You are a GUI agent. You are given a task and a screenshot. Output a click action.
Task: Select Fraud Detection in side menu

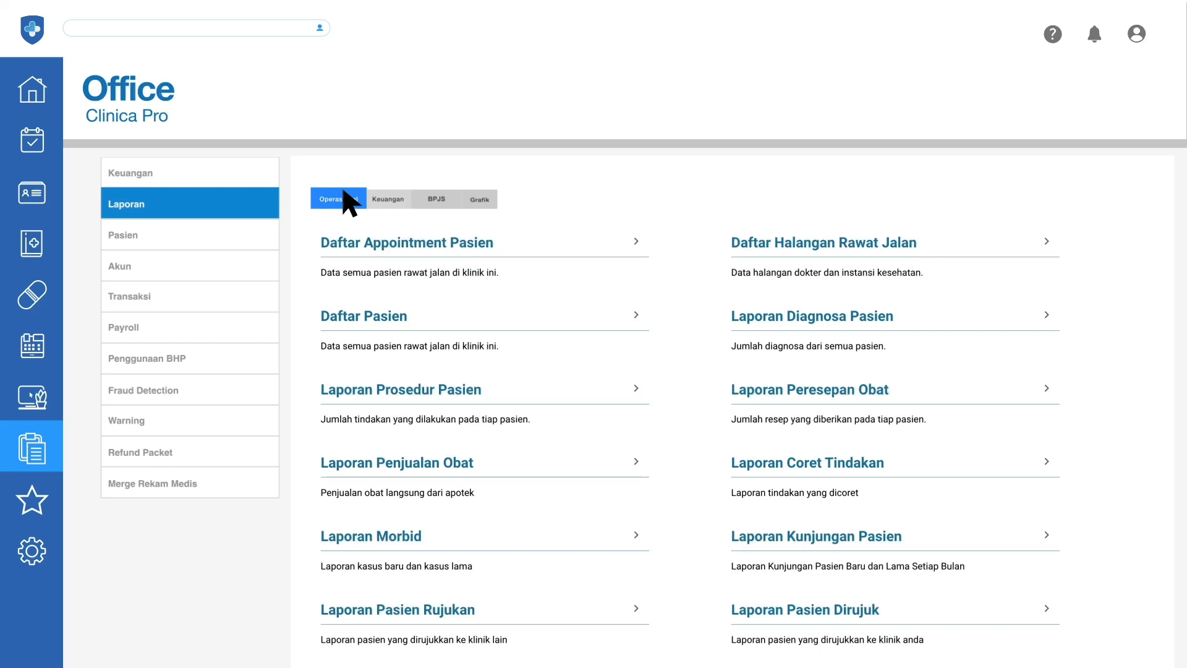(x=143, y=390)
